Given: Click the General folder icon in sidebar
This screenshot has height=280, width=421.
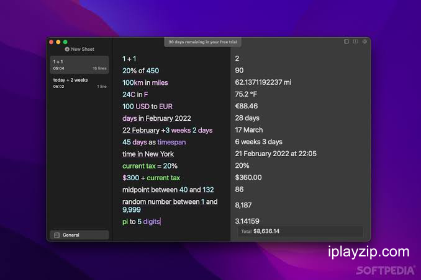Looking at the screenshot, I should coord(57,235).
